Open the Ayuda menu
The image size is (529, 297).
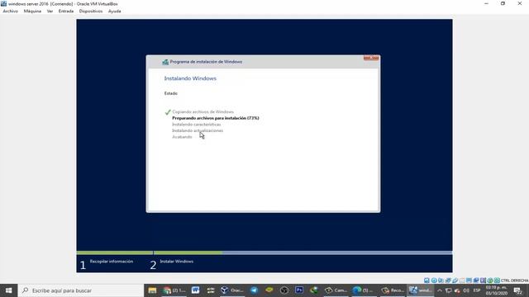point(114,11)
